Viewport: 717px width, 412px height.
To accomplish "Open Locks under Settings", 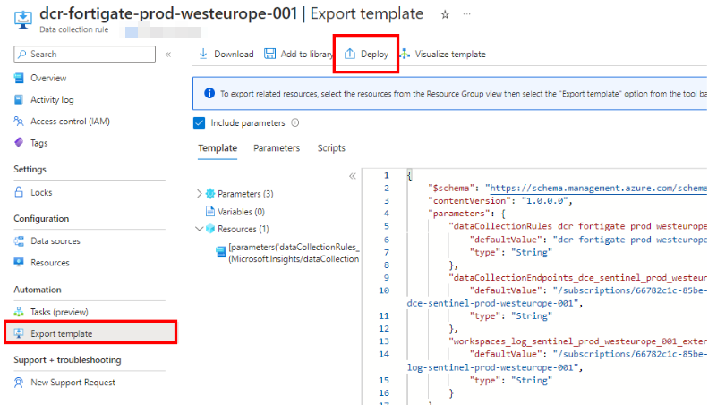I will coord(41,192).
